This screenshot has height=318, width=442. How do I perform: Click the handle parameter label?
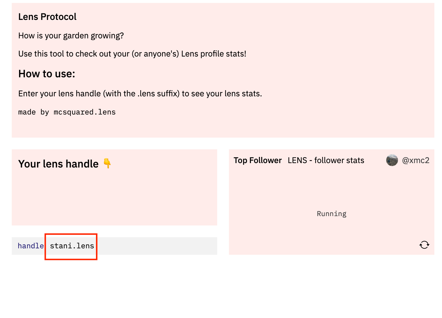pos(31,246)
